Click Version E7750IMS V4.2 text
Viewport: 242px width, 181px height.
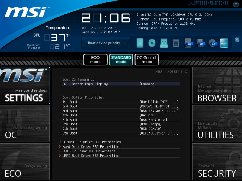coord(101,32)
